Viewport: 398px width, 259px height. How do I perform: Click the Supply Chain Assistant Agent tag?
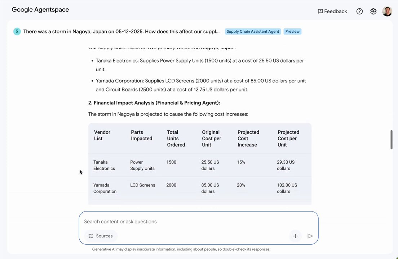[253, 31]
